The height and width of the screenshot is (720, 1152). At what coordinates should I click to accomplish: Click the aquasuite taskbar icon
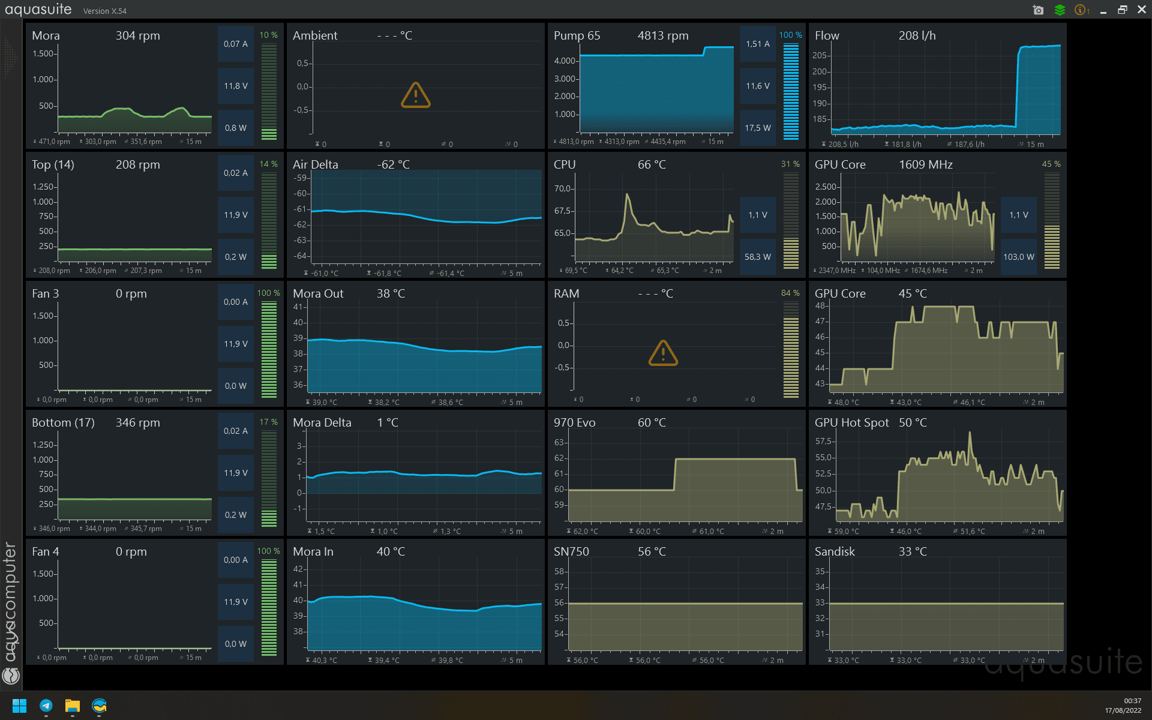[x=100, y=706]
